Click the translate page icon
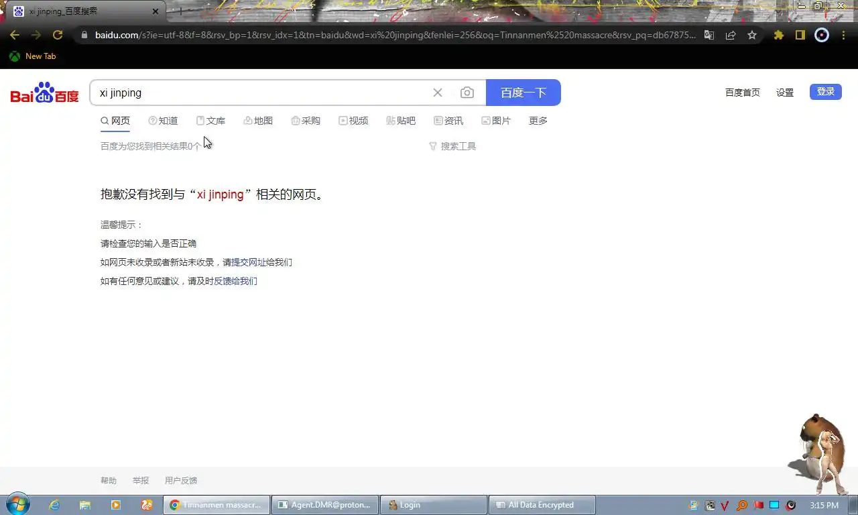The width and height of the screenshot is (858, 515). [709, 35]
